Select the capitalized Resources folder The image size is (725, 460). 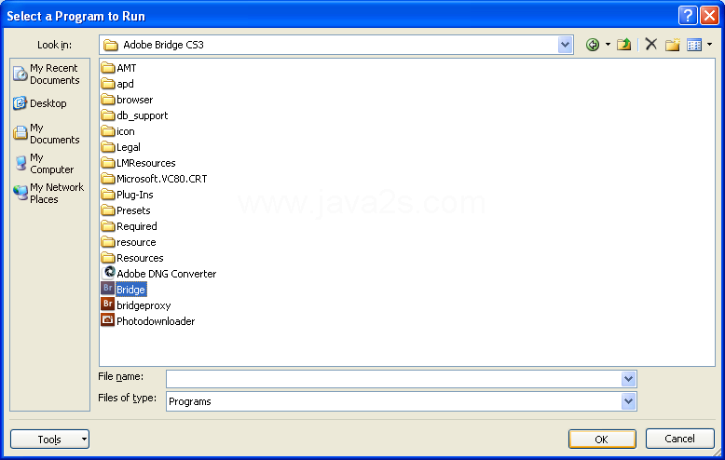(132, 258)
